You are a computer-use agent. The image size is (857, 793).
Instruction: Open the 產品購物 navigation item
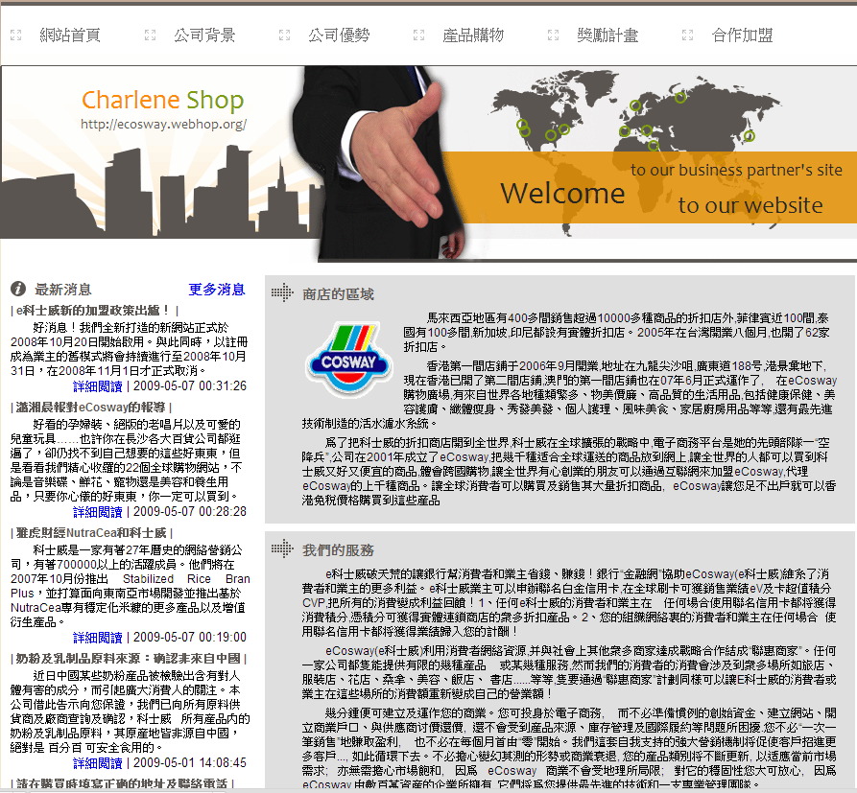pos(472,35)
